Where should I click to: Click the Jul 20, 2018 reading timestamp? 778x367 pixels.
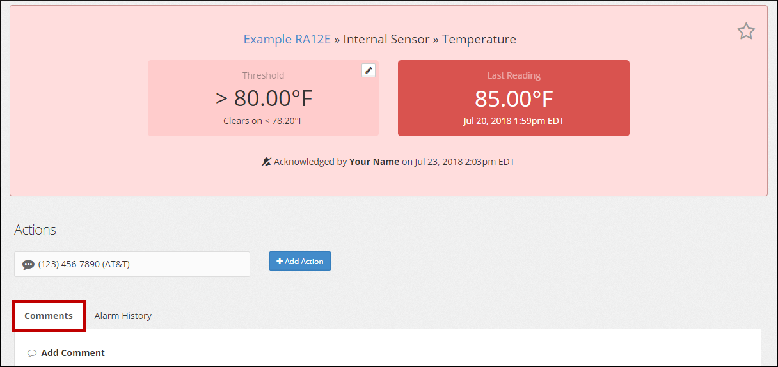point(513,121)
